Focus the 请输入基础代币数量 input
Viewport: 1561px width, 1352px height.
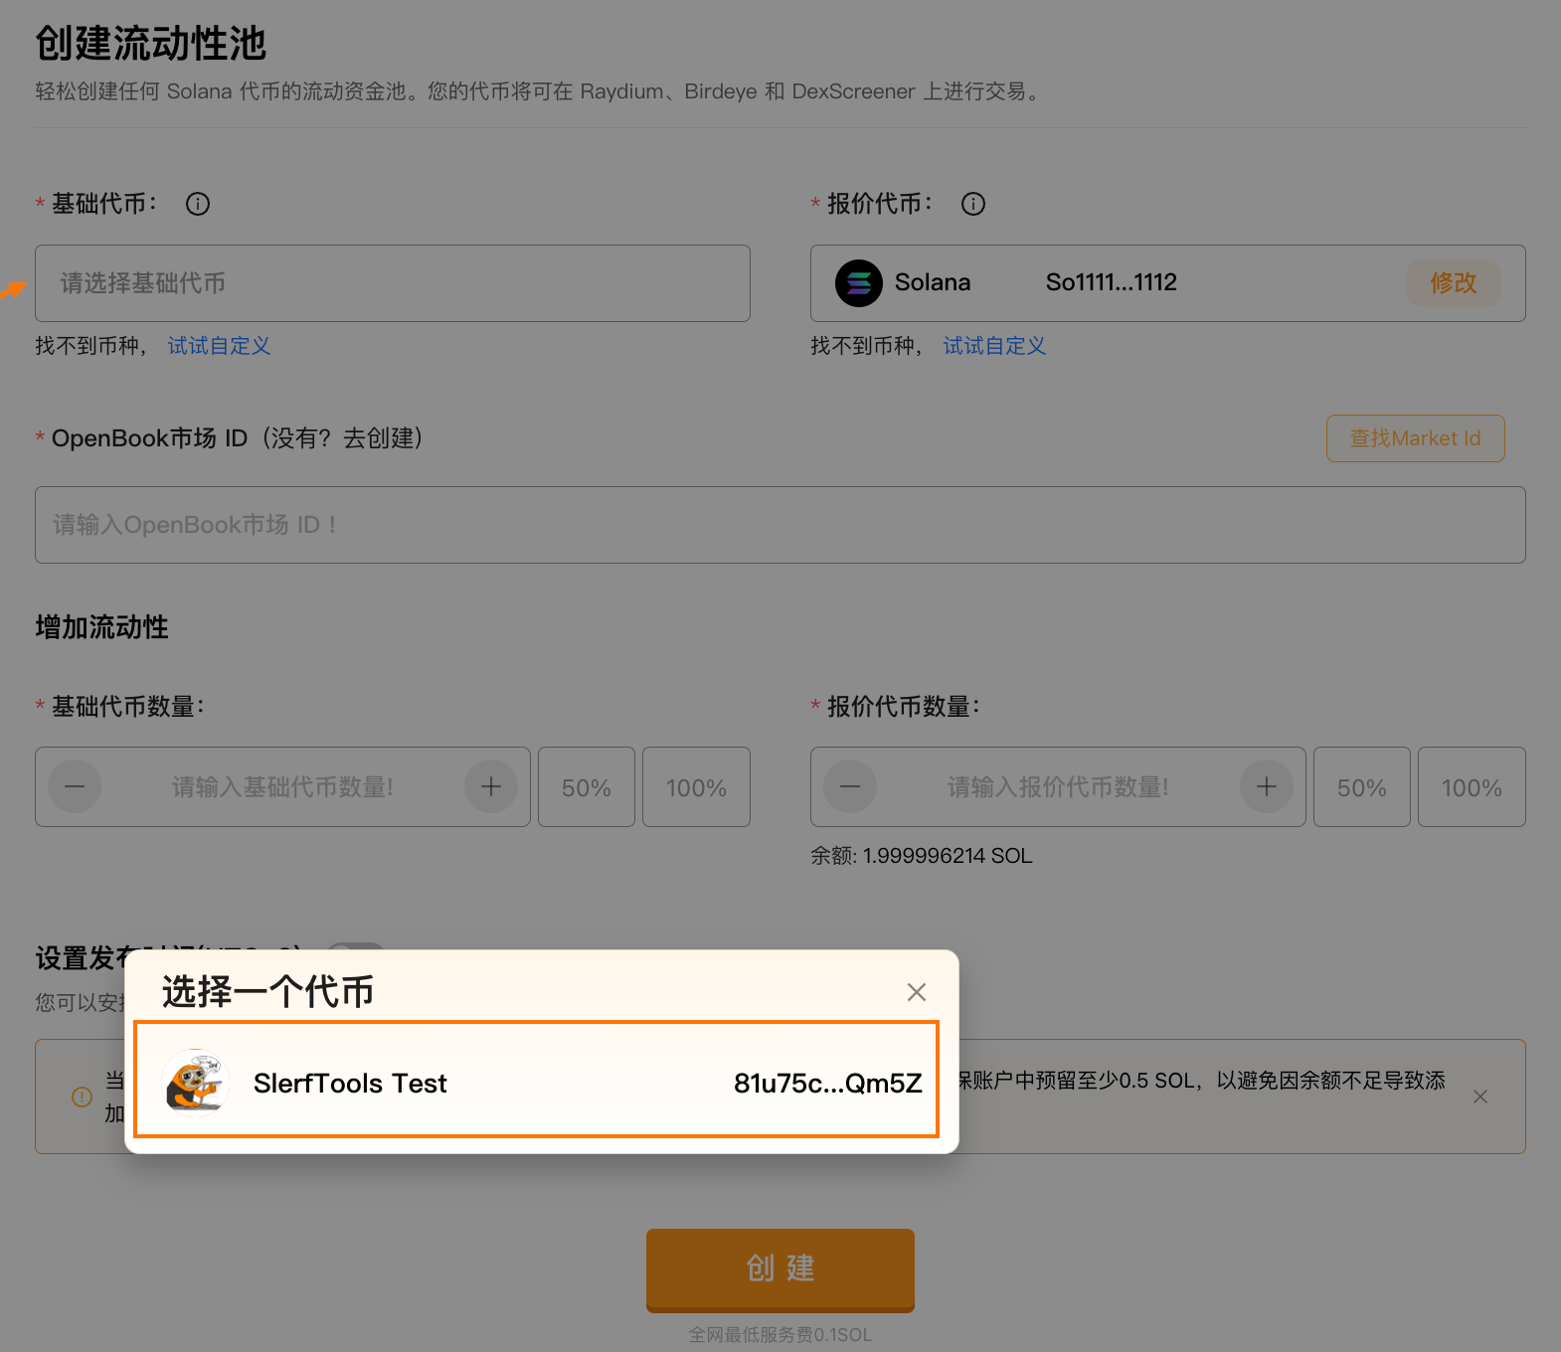point(282,787)
